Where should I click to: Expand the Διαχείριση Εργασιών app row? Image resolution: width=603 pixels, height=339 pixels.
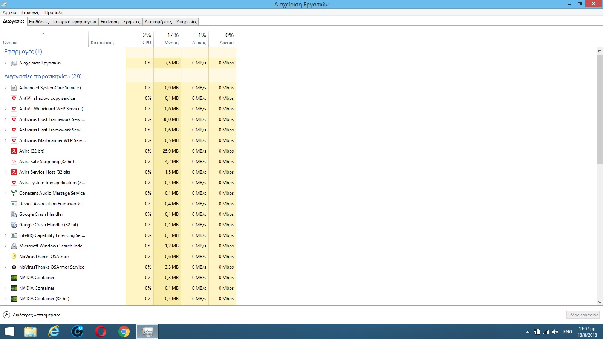coord(5,63)
